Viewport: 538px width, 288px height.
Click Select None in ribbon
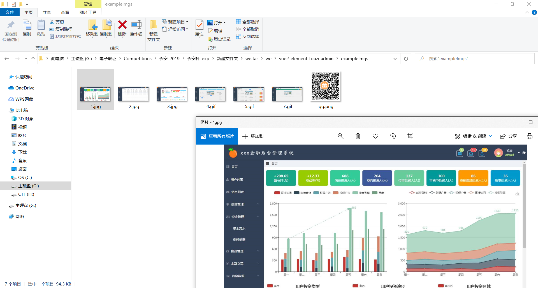[248, 29]
